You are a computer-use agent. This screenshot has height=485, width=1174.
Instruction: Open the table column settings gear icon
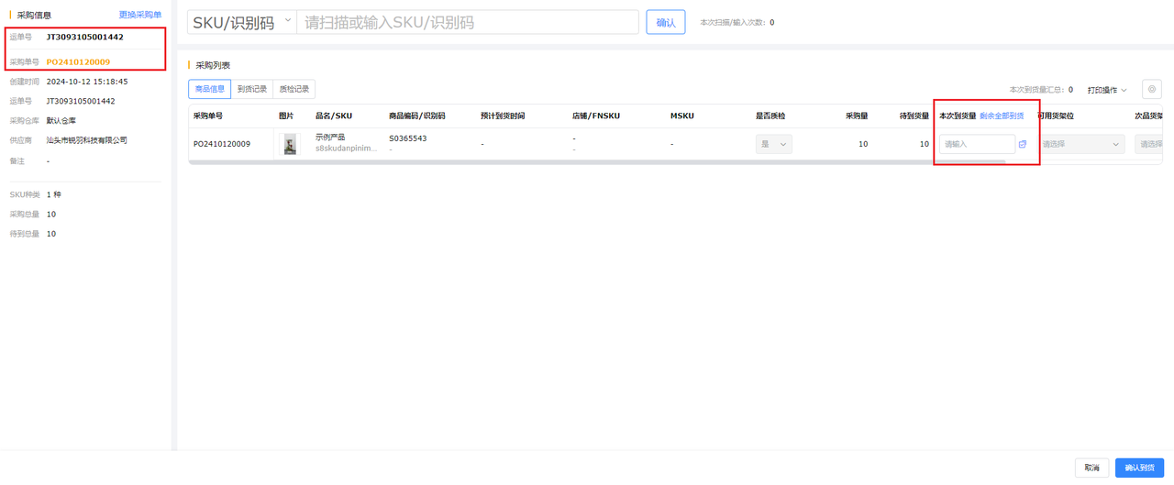point(1152,89)
